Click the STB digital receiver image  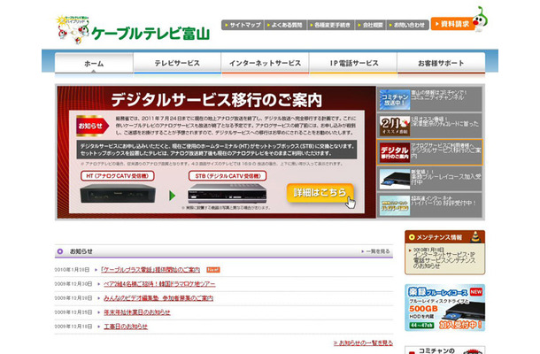click(227, 194)
